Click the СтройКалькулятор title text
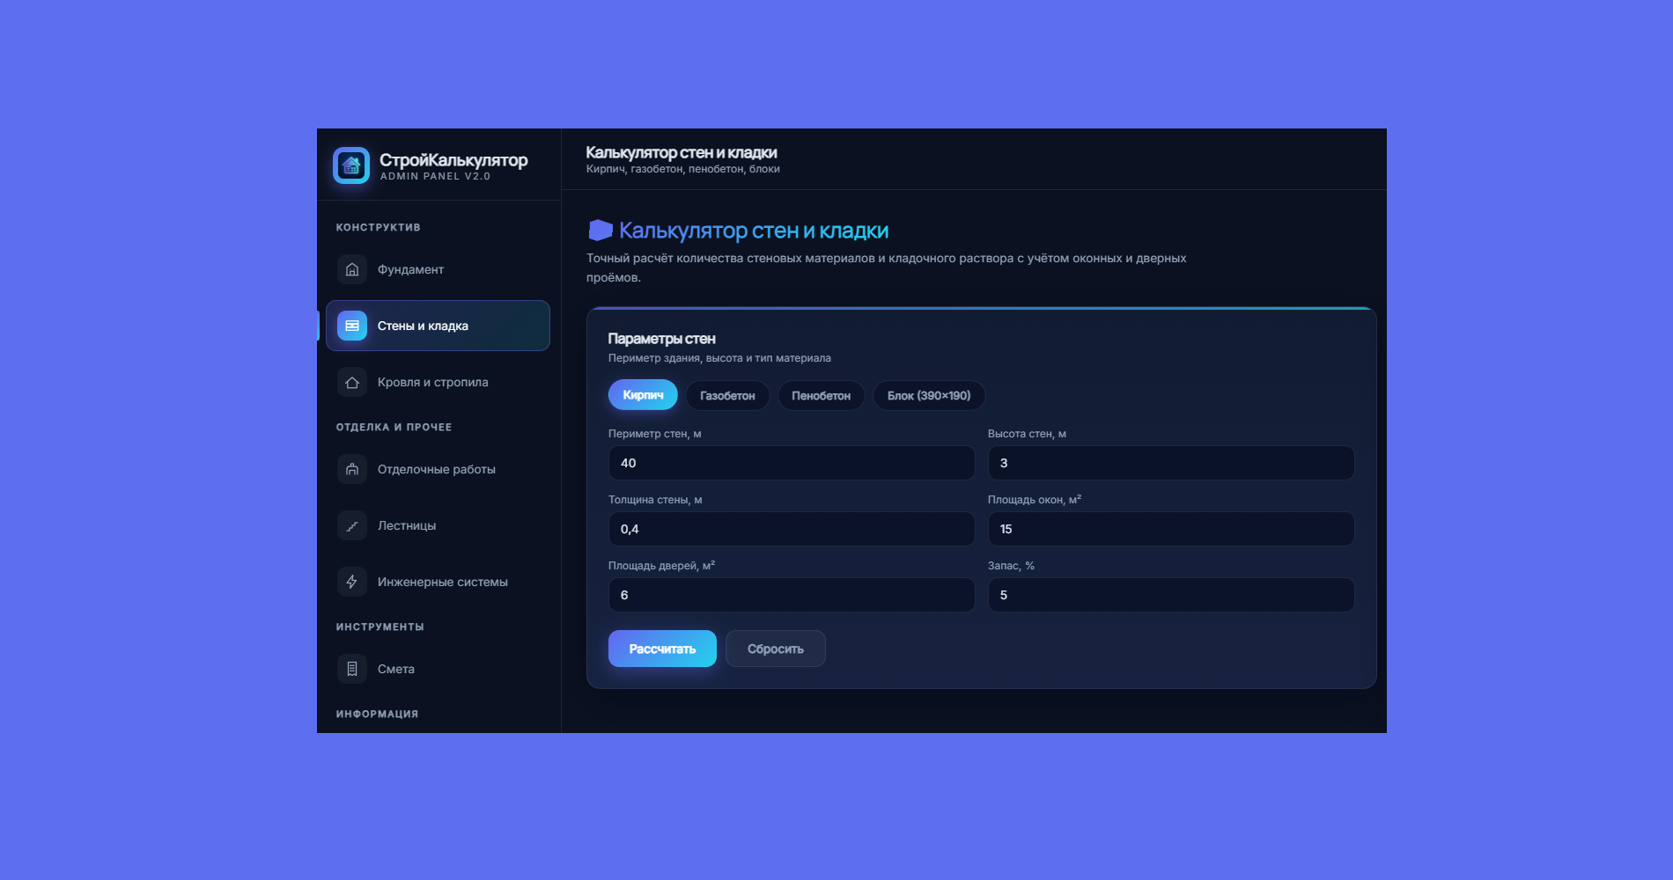 pos(453,160)
